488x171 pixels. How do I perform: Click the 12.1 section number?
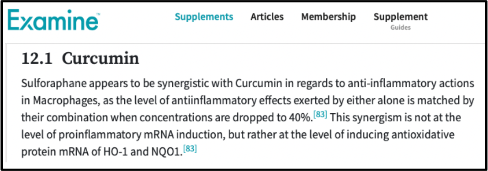(37, 59)
